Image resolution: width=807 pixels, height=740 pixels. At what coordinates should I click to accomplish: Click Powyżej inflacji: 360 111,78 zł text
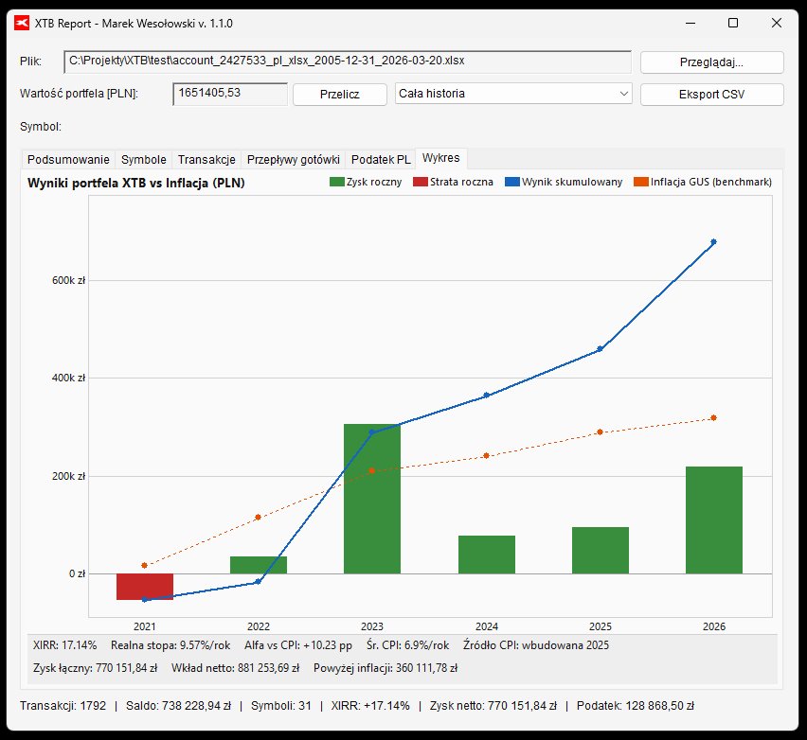(386, 668)
